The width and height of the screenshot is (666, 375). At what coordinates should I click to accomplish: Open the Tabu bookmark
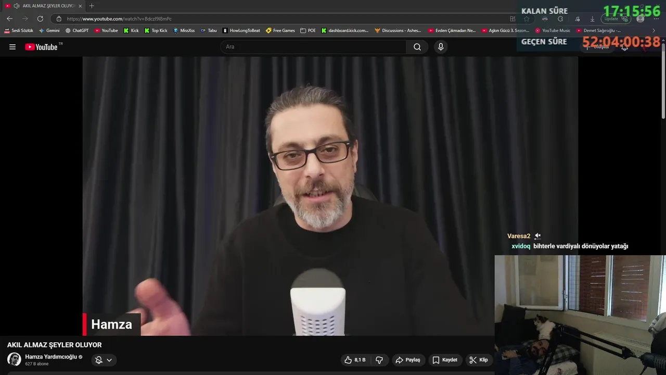209,31
